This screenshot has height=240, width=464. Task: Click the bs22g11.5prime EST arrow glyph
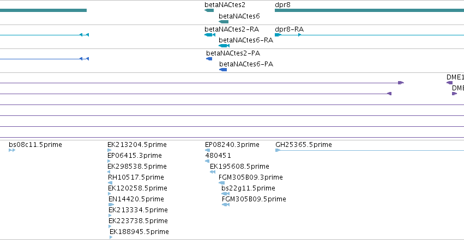226,194
